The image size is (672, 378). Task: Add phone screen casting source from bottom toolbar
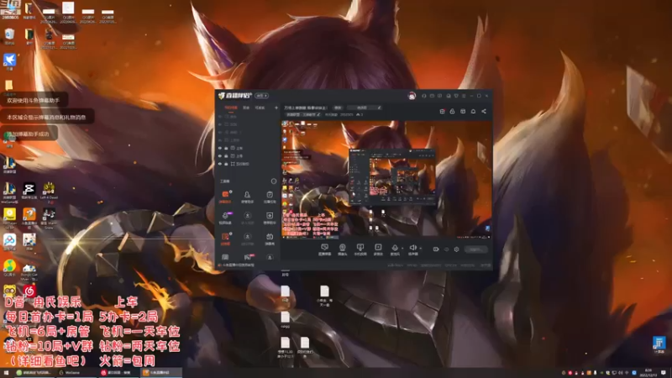click(360, 249)
